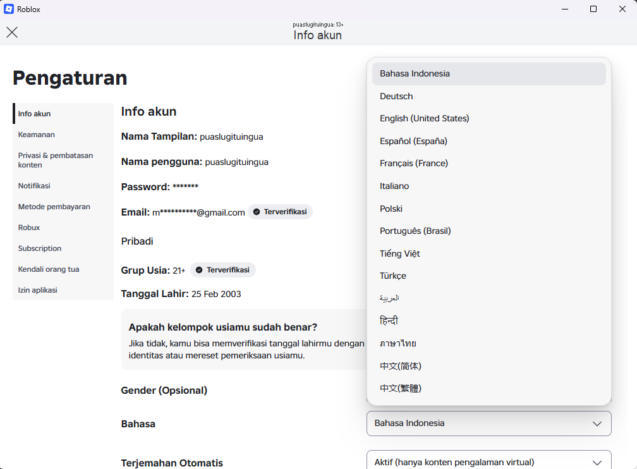Click the Roblox logo in title bar
The height and width of the screenshot is (469, 637).
pyautogui.click(x=9, y=9)
